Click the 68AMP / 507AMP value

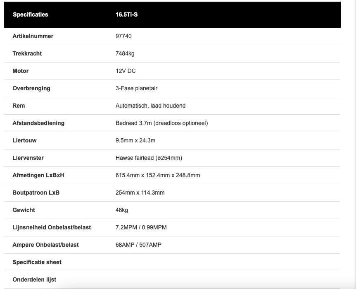(138, 245)
